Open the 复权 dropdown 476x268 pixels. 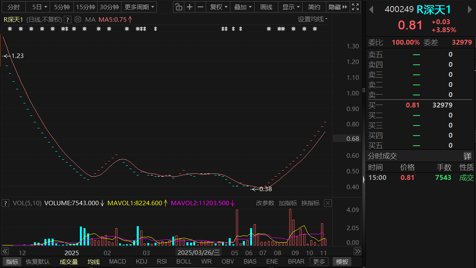(x=219, y=7)
